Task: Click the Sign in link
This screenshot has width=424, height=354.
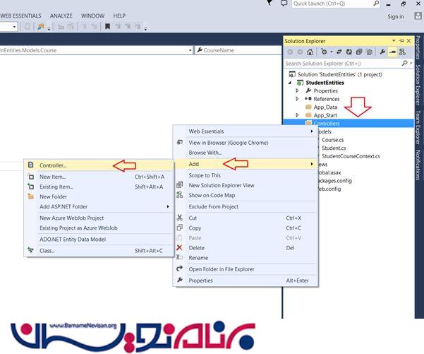Action: coord(396,17)
